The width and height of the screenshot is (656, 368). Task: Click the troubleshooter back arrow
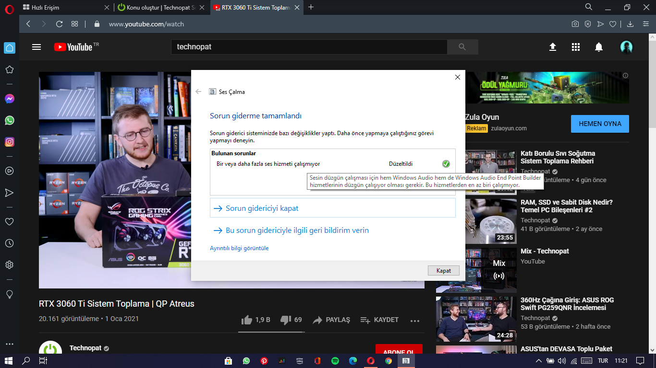(198, 92)
